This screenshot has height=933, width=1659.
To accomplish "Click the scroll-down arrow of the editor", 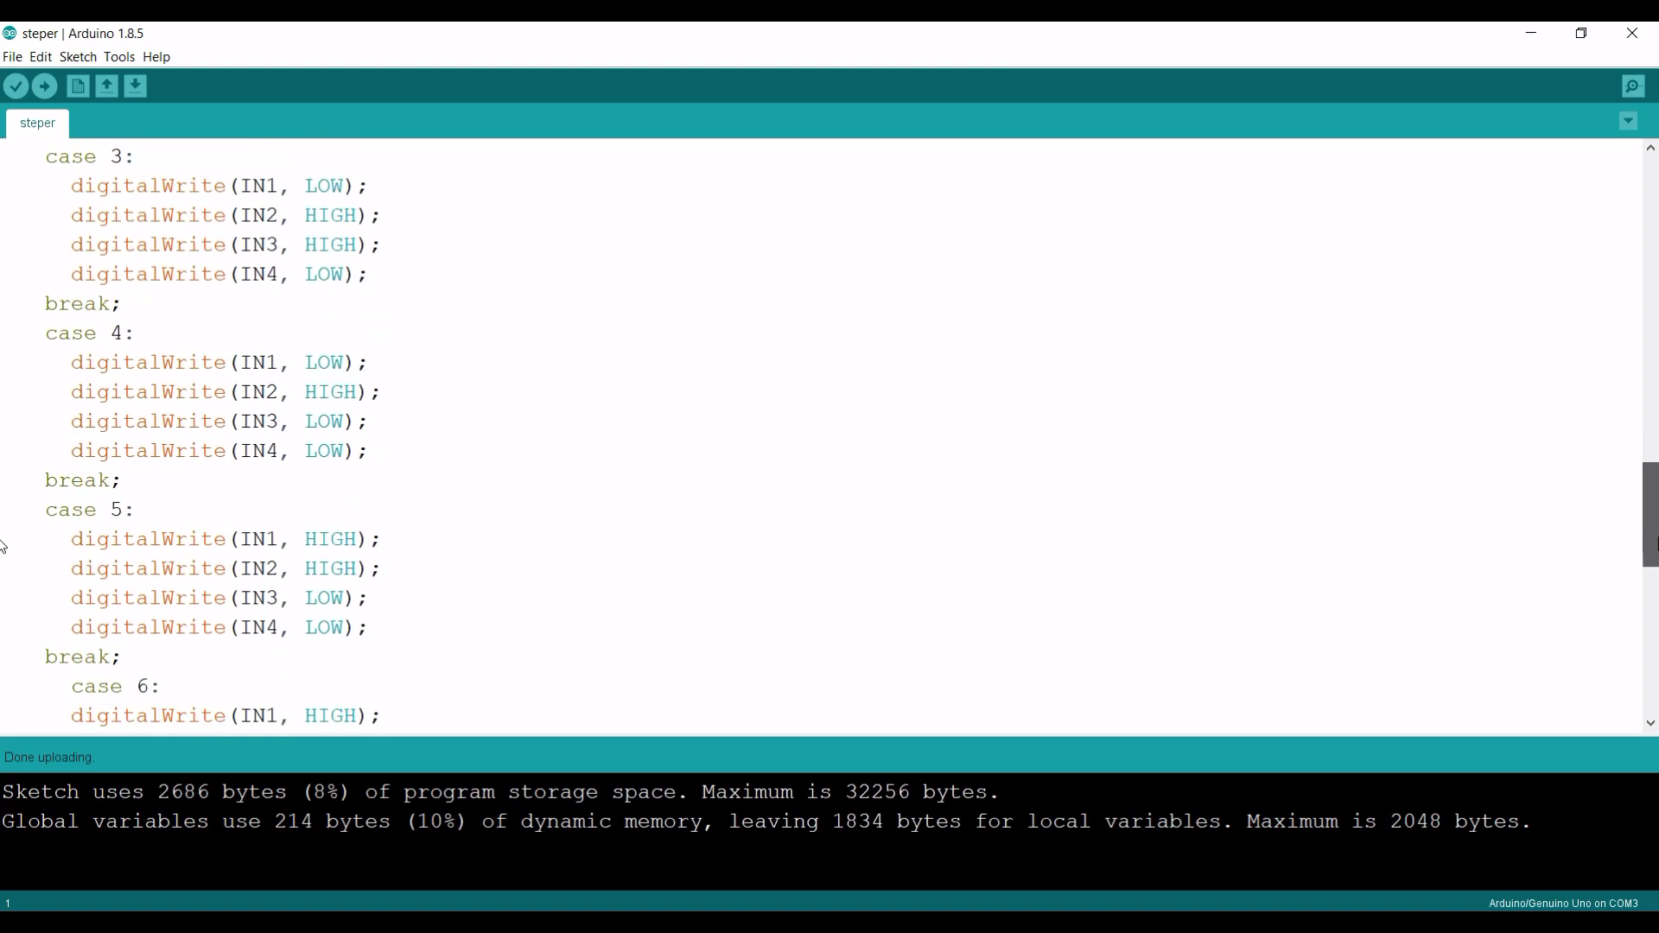I will pyautogui.click(x=1649, y=724).
